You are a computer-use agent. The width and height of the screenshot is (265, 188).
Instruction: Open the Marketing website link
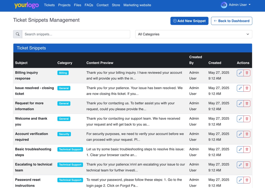pos(137,5)
